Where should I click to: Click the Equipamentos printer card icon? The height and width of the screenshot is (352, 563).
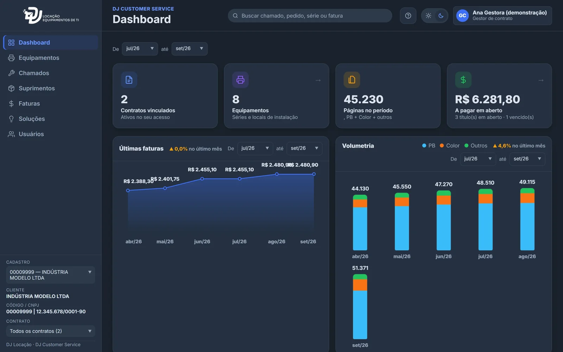pos(240,80)
